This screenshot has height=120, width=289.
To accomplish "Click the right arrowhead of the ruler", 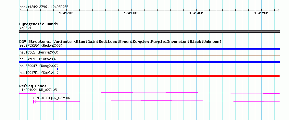I will point(279,10).
